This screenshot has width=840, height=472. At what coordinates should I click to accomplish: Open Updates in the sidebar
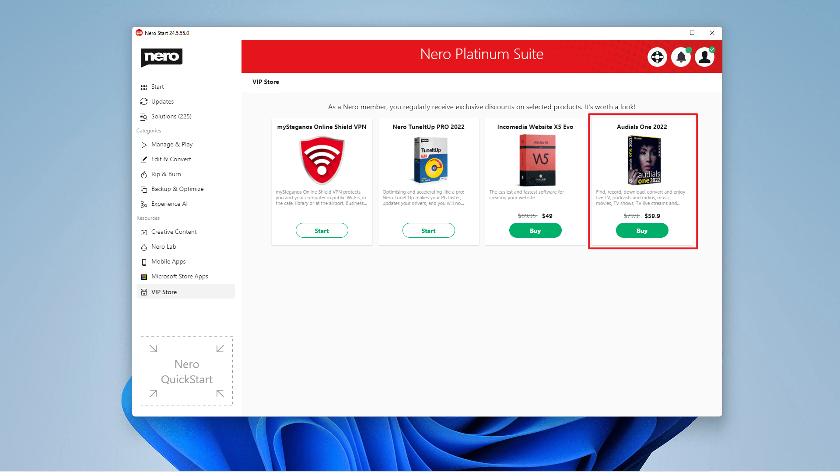coord(185,102)
